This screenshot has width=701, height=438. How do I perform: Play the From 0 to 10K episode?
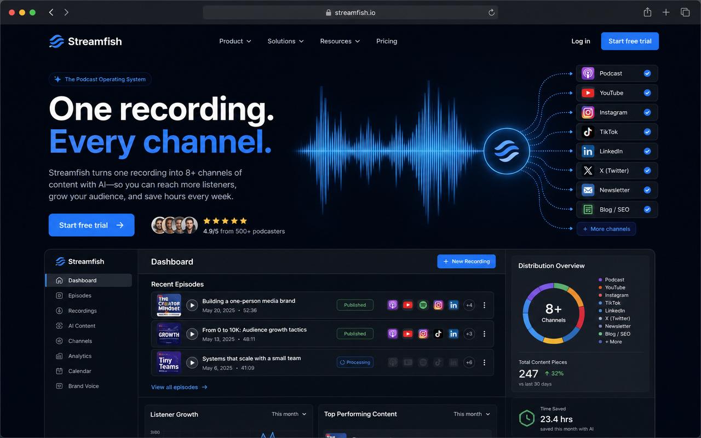coord(192,333)
